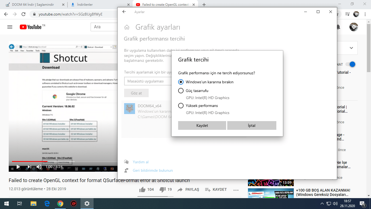This screenshot has height=209, width=371.
Task: Select the DOOM64_x64 entry name in Settings
Action: (149, 106)
